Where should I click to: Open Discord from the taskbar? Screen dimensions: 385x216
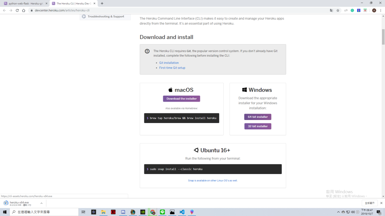pyautogui.click(x=123, y=212)
